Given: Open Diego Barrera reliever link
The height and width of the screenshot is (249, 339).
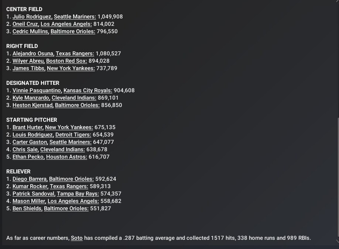Looking at the screenshot, I should (x=29, y=179).
